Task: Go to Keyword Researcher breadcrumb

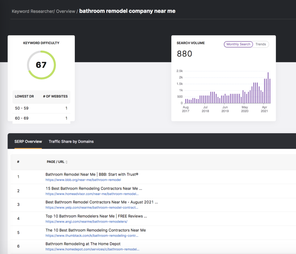Action: [33, 11]
